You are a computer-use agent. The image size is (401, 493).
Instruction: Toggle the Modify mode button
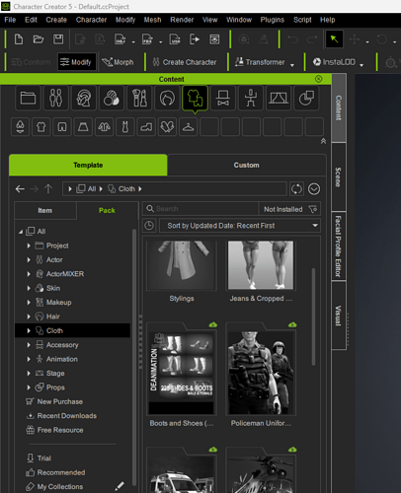(77, 62)
